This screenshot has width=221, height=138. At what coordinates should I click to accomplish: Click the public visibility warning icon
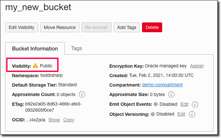[x=35, y=66]
